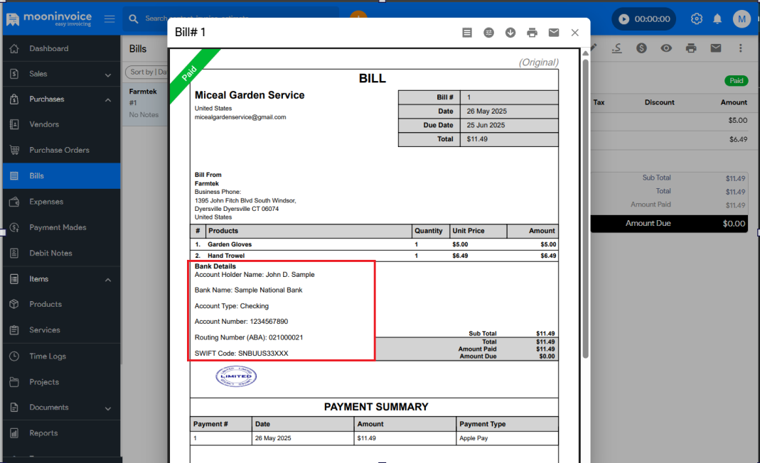Click the eye preview icon in bill toolbar
The width and height of the screenshot is (760, 463).
(x=666, y=48)
